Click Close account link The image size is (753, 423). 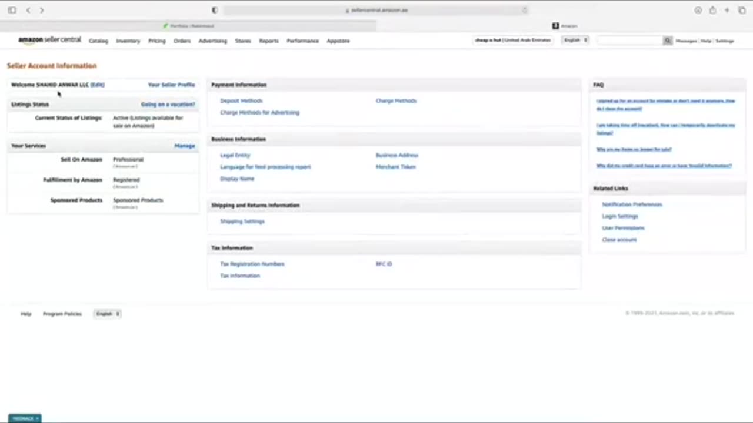click(619, 240)
